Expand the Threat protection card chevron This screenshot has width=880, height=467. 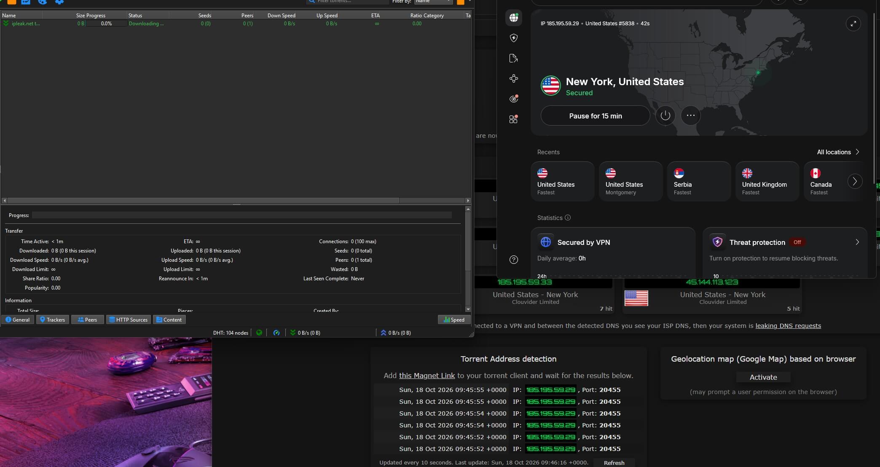tap(857, 242)
